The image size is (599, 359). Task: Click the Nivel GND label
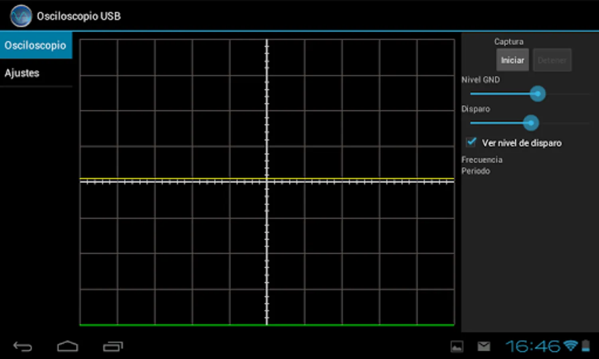[480, 80]
